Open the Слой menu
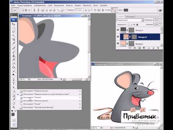The height and width of the screenshot is (130, 173). click(50, 5)
